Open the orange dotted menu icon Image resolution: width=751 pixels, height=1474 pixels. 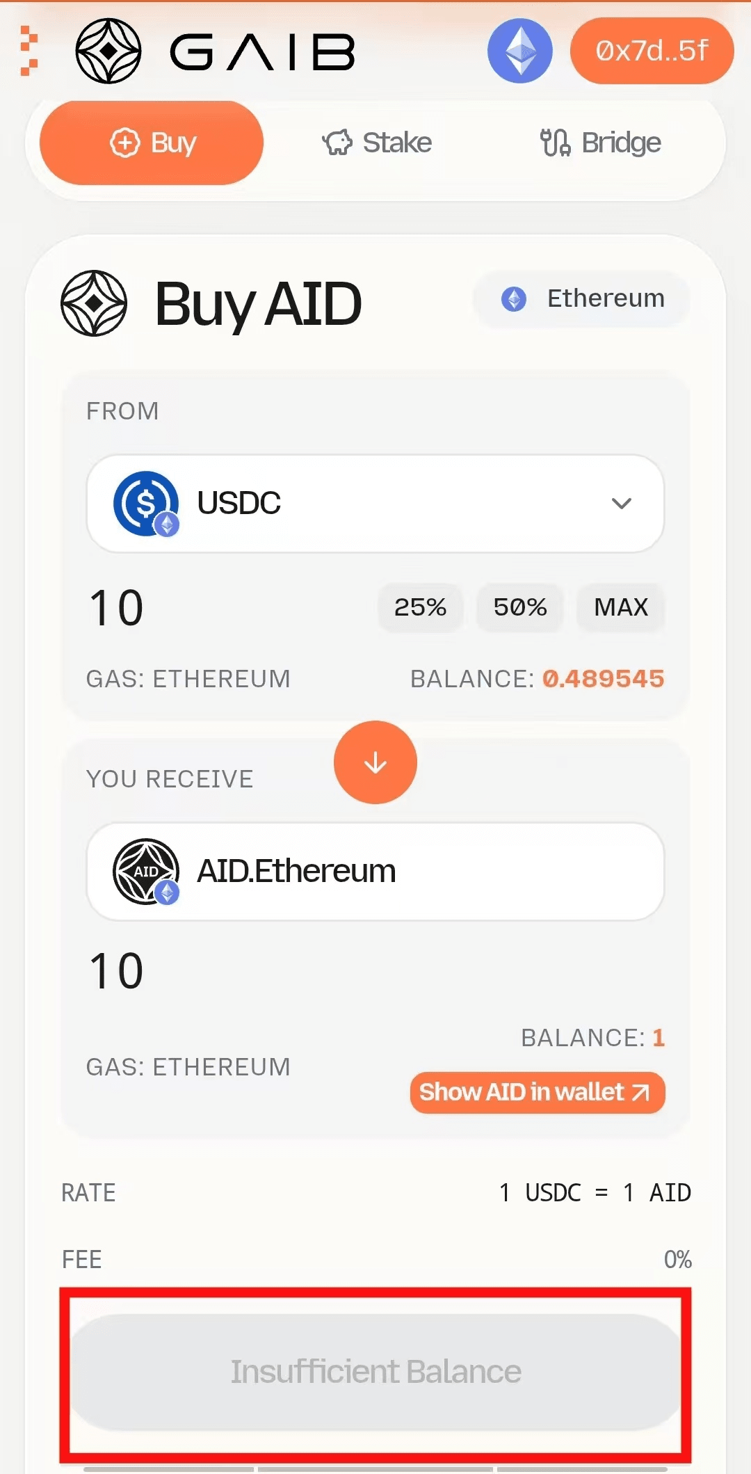(28, 51)
